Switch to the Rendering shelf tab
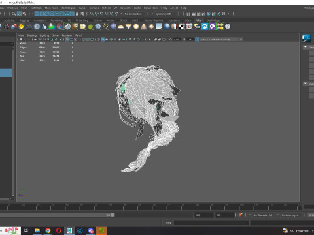This screenshot has width=314, height=235. [57, 20]
